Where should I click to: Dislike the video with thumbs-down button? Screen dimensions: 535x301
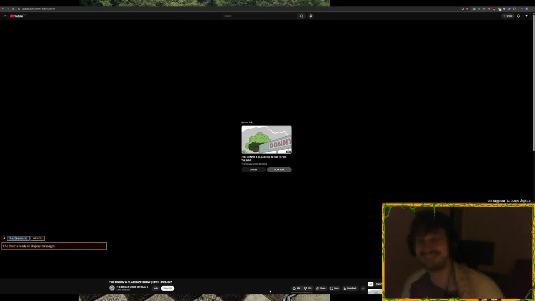pyautogui.click(x=308, y=288)
